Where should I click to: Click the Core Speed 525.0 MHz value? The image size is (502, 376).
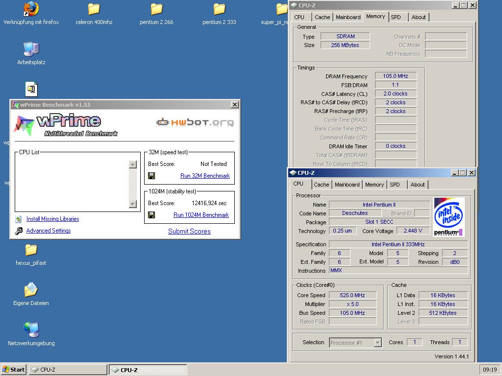coord(352,295)
